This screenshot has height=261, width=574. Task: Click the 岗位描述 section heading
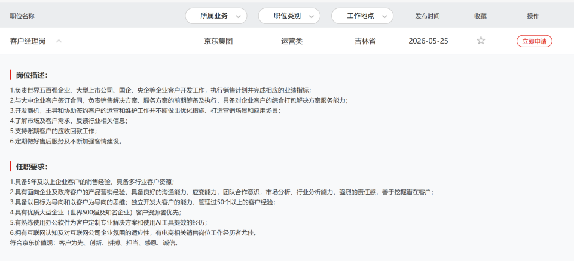click(x=32, y=75)
